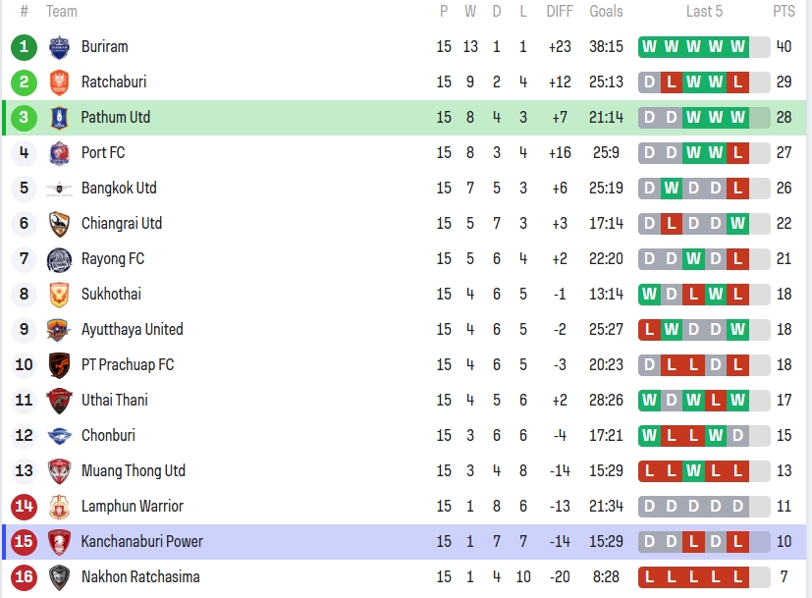Click the Ratchaburi team logo

click(59, 82)
